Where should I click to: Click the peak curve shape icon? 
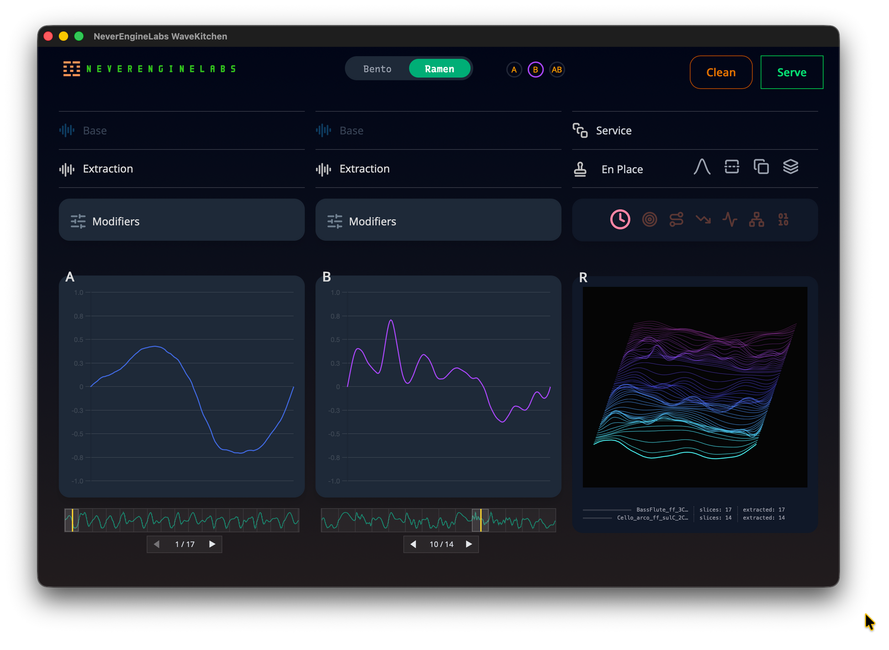click(702, 167)
